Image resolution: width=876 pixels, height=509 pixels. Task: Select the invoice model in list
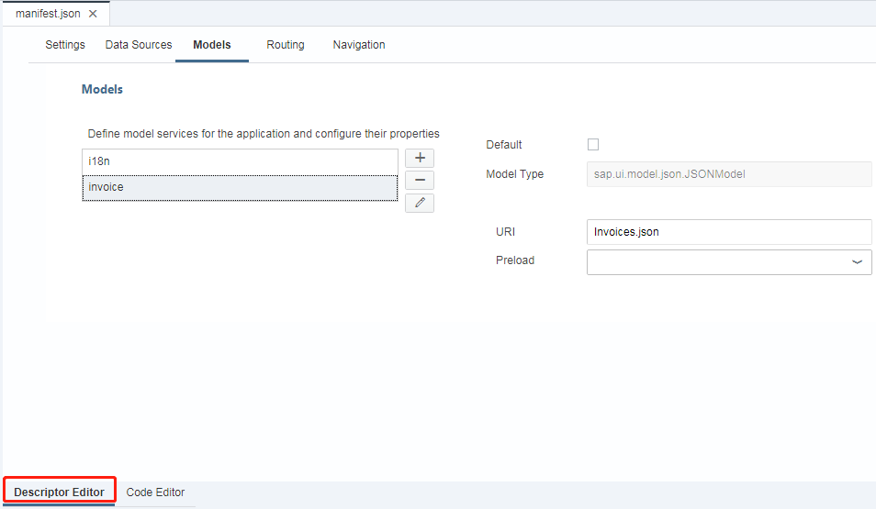240,187
